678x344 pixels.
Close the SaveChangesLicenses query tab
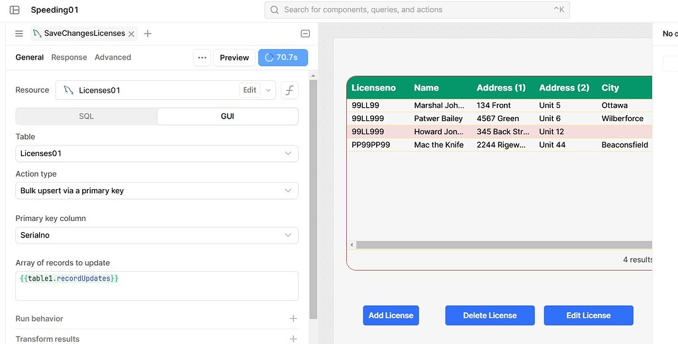132,34
